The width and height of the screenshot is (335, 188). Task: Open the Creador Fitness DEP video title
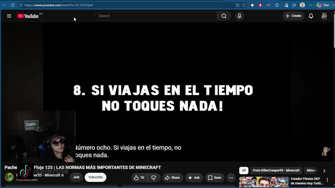(x=307, y=181)
